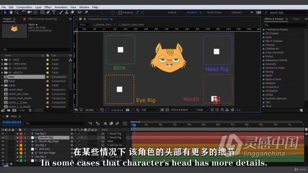The image size is (308, 173).
Task: Toggle hide shy layers in the timeline
Action: point(105,123)
